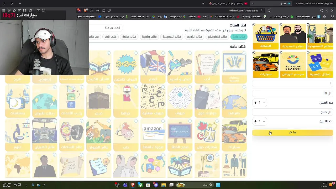Image resolution: width=336 pixels, height=189 pixels.
Task: Open info icon on رمضانيات category card
Action: tap(28, 87)
